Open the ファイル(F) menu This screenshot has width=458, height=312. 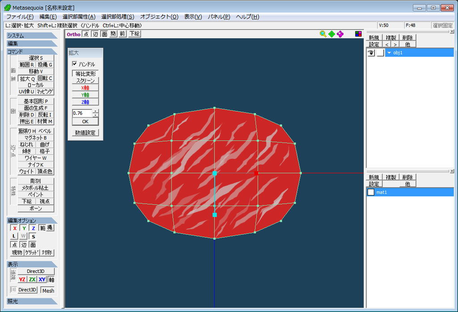[20, 17]
